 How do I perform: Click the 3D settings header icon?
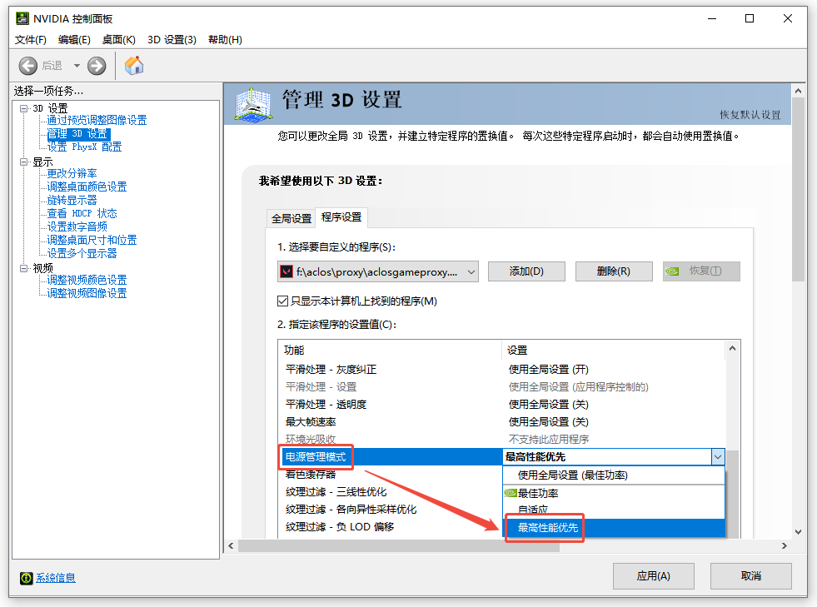coord(253,105)
